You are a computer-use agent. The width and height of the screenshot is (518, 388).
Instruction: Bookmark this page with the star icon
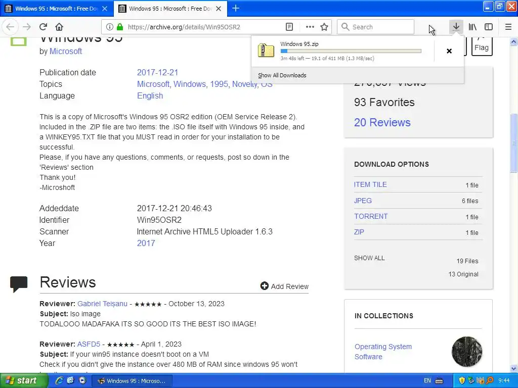click(324, 27)
